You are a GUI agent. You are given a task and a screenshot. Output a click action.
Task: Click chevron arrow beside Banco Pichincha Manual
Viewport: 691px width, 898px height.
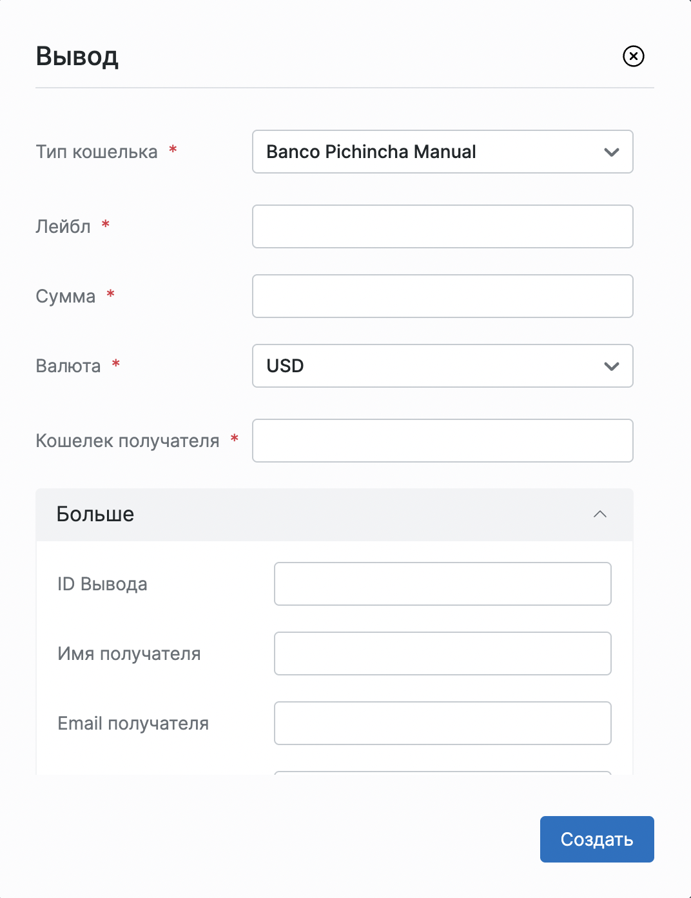[612, 152]
